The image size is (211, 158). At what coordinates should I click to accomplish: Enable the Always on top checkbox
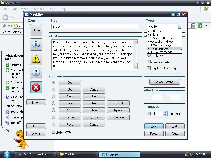click(149, 62)
